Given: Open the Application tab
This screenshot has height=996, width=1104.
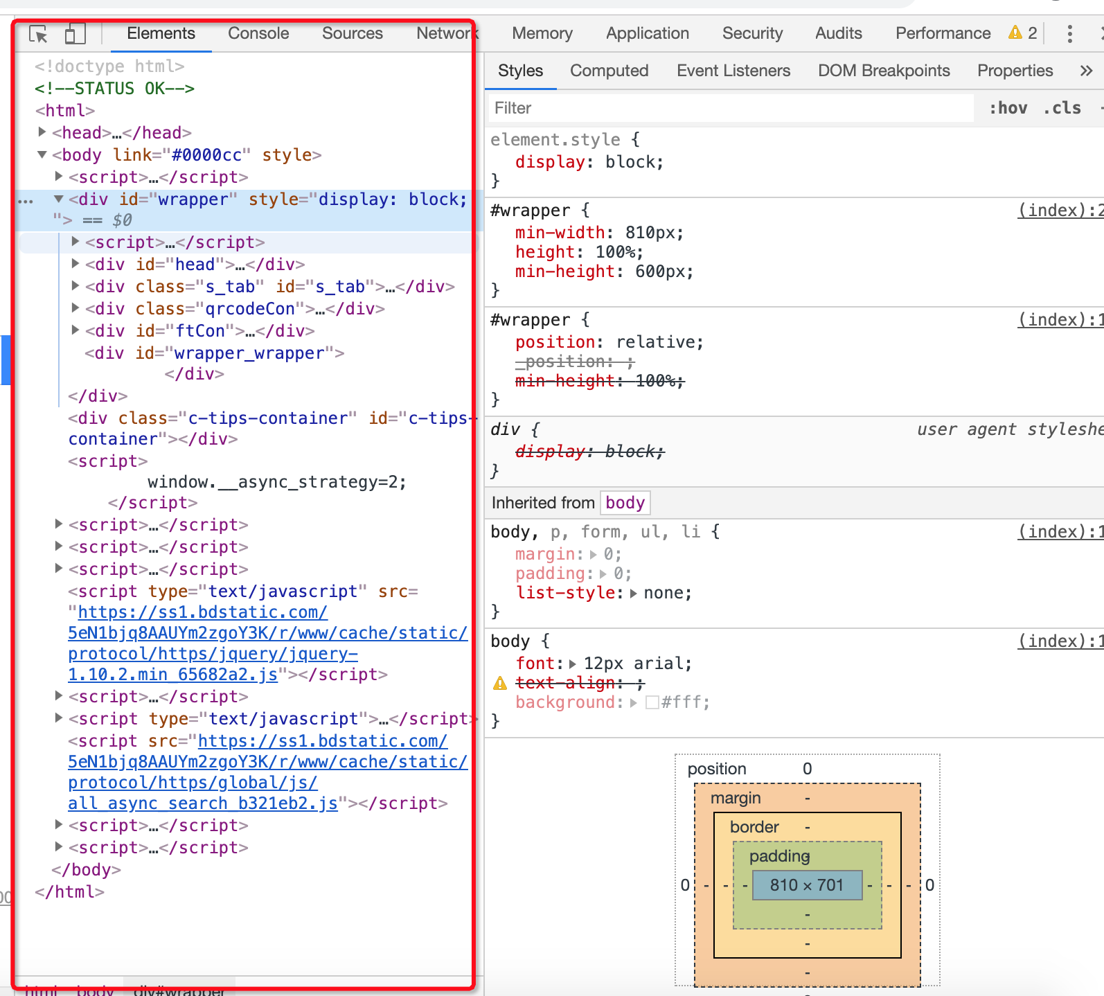Looking at the screenshot, I should click(x=648, y=33).
